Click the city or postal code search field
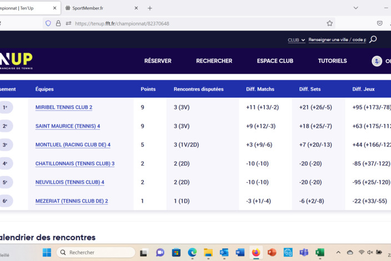 (x=337, y=39)
